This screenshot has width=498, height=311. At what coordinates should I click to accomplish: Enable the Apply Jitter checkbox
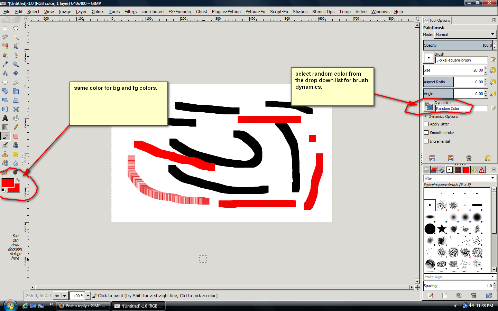click(x=426, y=124)
